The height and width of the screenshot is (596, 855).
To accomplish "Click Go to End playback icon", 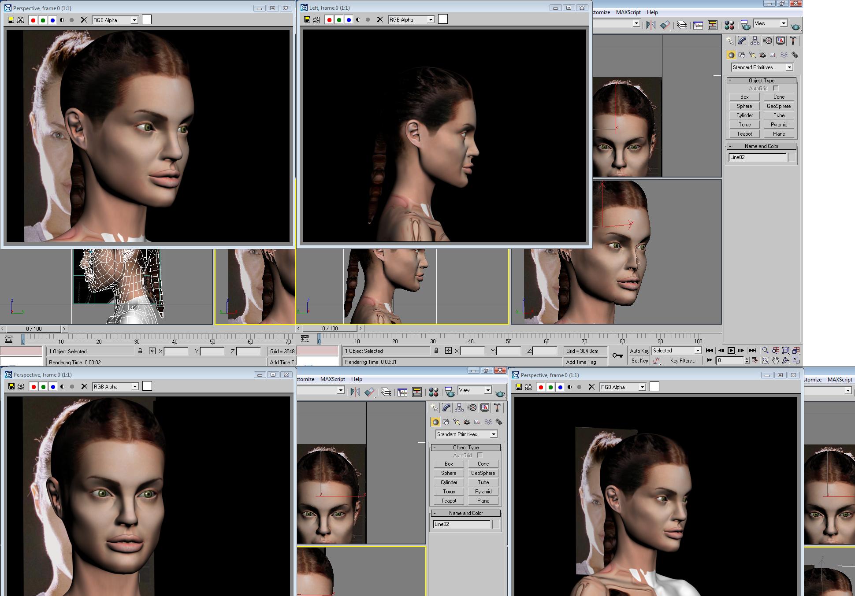I will (752, 351).
